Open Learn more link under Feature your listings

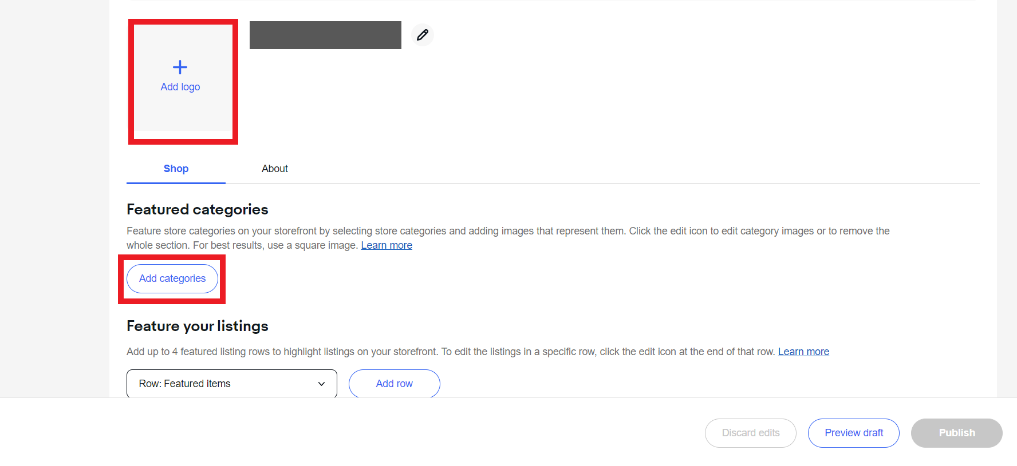click(803, 352)
